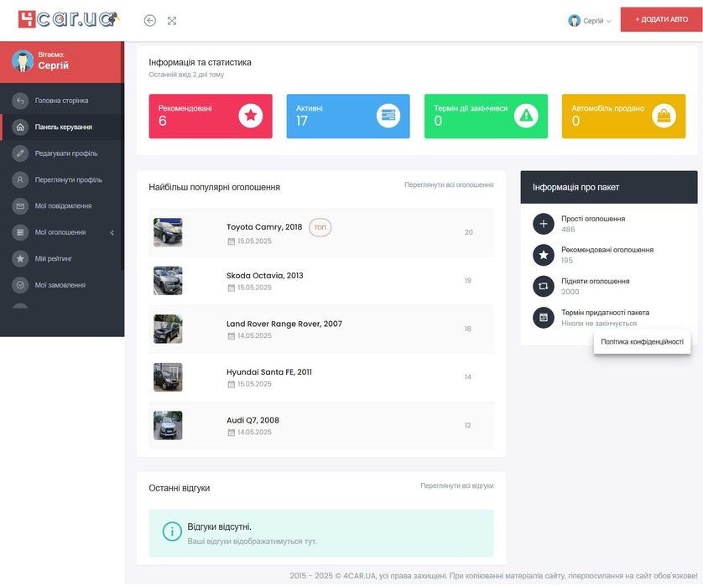Image resolution: width=703 pixels, height=586 pixels.
Task: Click the repeat icon for Підняти оголошення
Action: [x=544, y=286]
